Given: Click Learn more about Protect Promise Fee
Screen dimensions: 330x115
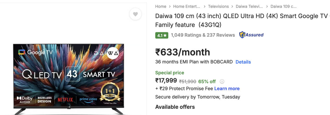Looking at the screenshot, I should coord(227,88).
